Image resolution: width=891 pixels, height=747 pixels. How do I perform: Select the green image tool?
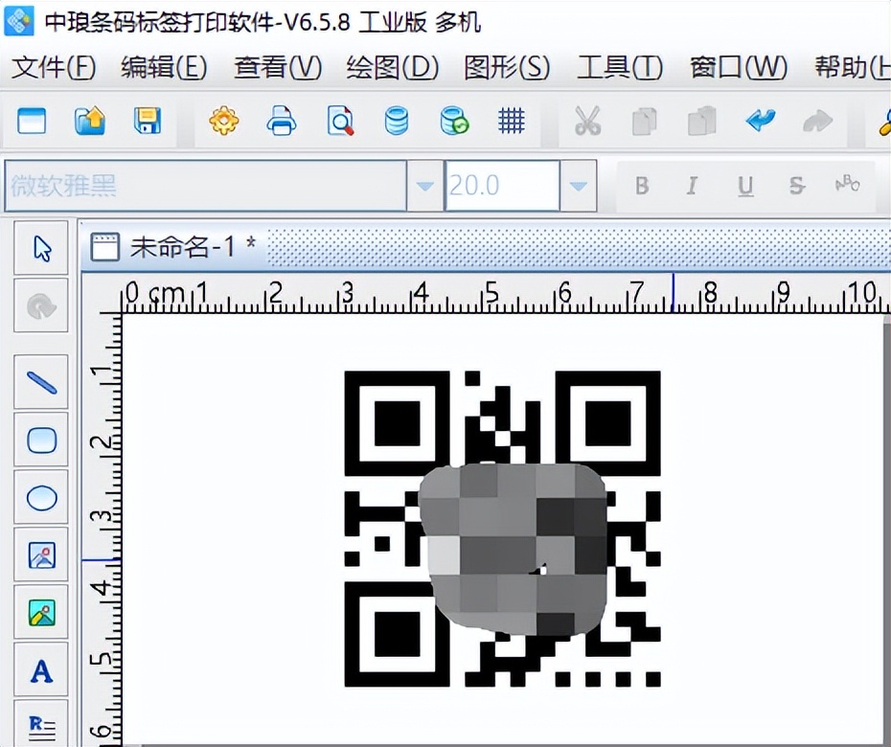41,613
